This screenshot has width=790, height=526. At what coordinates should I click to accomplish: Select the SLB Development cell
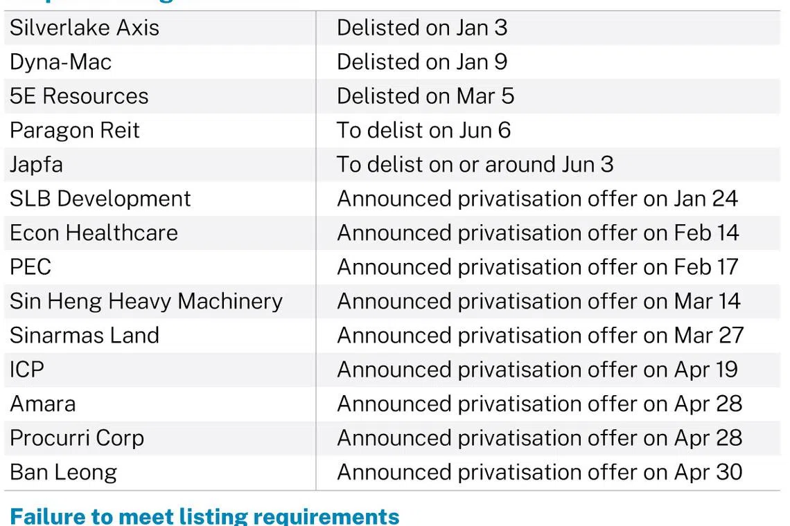coord(100,199)
